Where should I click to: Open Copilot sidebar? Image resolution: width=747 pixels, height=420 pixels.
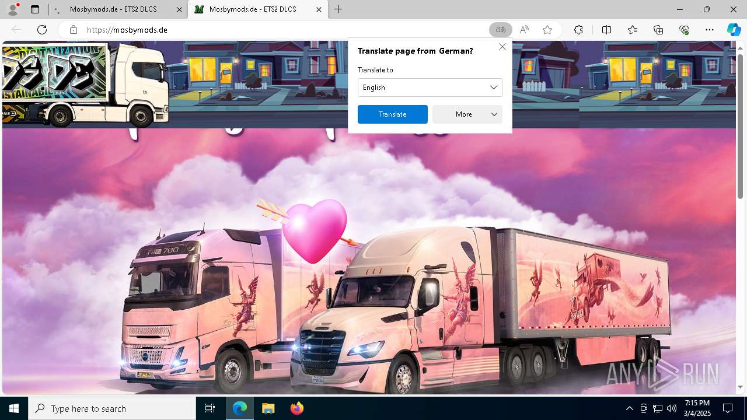734,30
